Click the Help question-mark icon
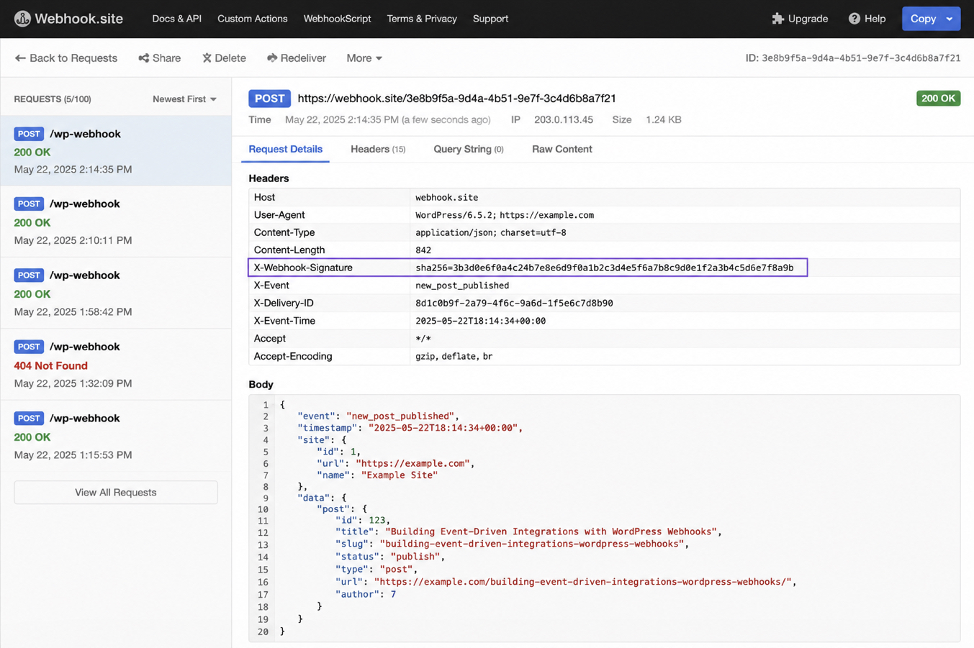This screenshot has width=974, height=648. pos(854,19)
